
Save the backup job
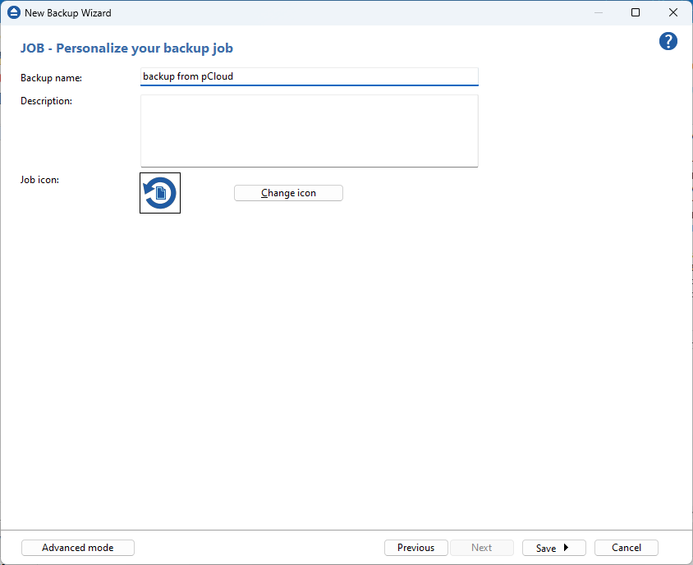(x=546, y=548)
